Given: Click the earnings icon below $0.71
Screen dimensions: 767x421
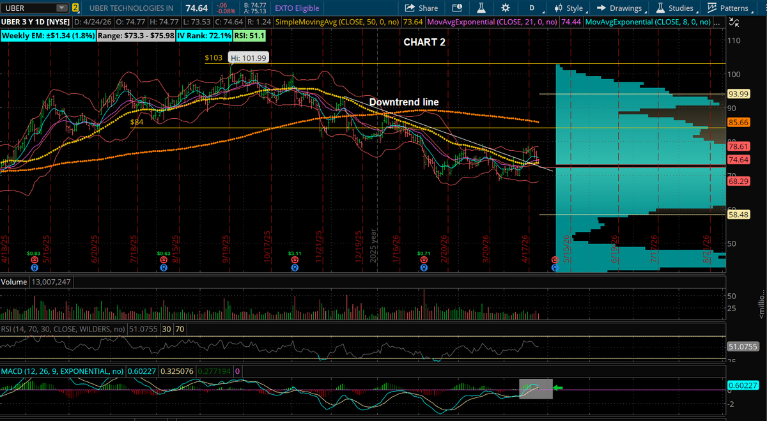Looking at the screenshot, I should click(424, 261).
